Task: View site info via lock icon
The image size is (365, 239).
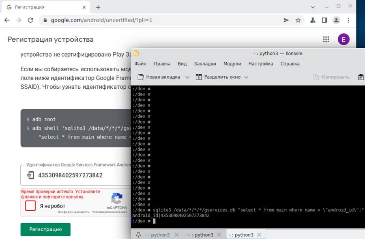Action: coord(45,20)
